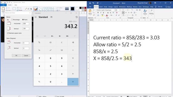Click the Calculator MS memory store button

pos(67,36)
